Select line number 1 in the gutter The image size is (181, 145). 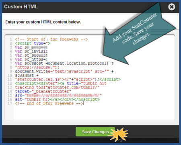(11, 39)
